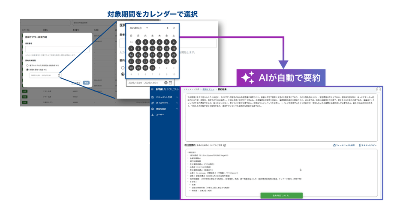
Task: Select the unselected radio in enlarged dialog
Action: tap(123, 68)
